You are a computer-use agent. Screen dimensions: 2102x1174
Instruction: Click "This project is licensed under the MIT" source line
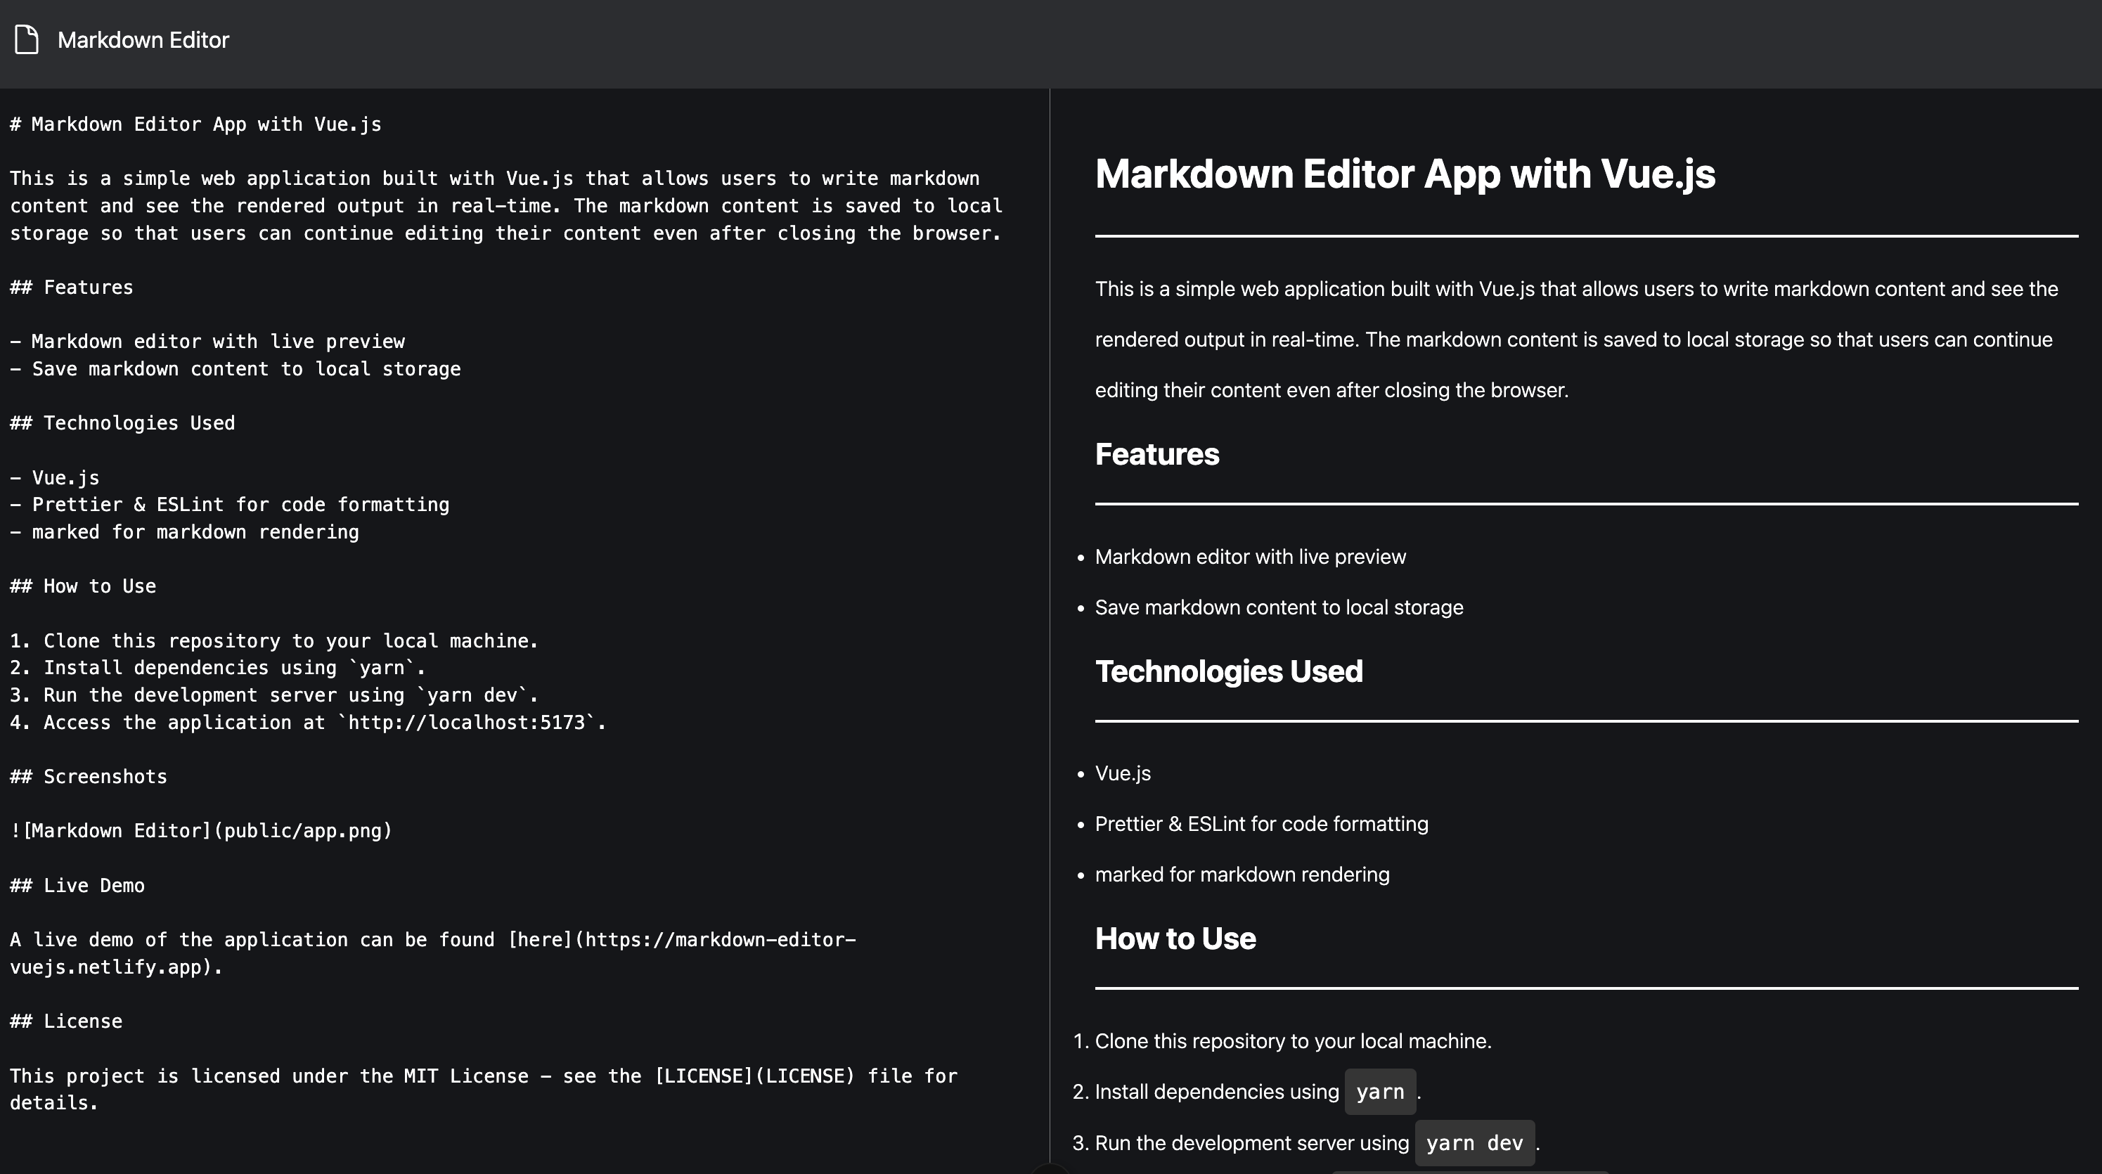(484, 1089)
